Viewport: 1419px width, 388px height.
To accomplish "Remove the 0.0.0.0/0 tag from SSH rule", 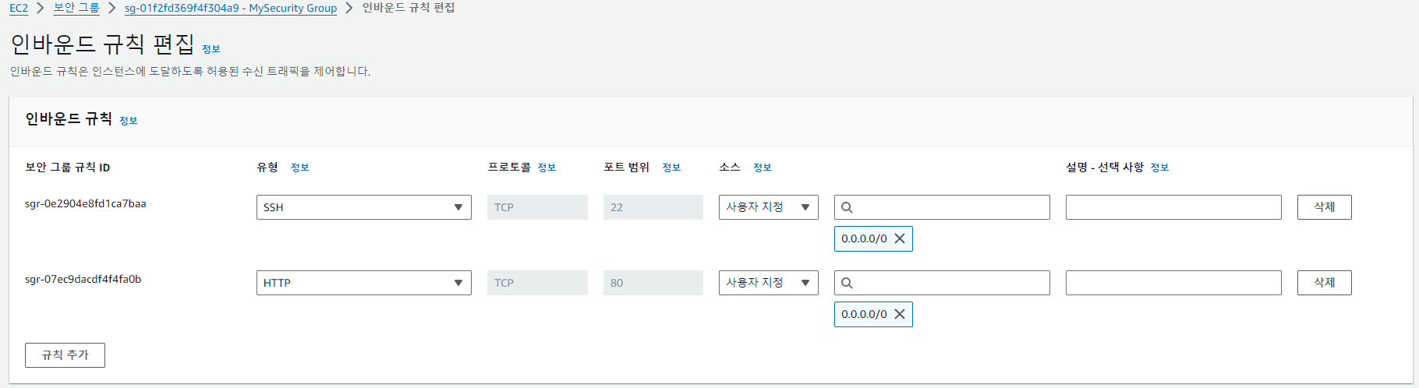I will (899, 238).
